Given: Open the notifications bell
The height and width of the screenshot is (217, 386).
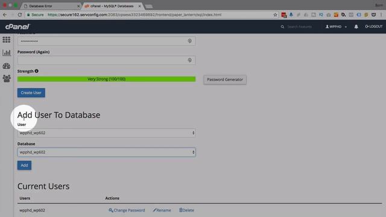Looking at the screenshot, I should [356, 27].
